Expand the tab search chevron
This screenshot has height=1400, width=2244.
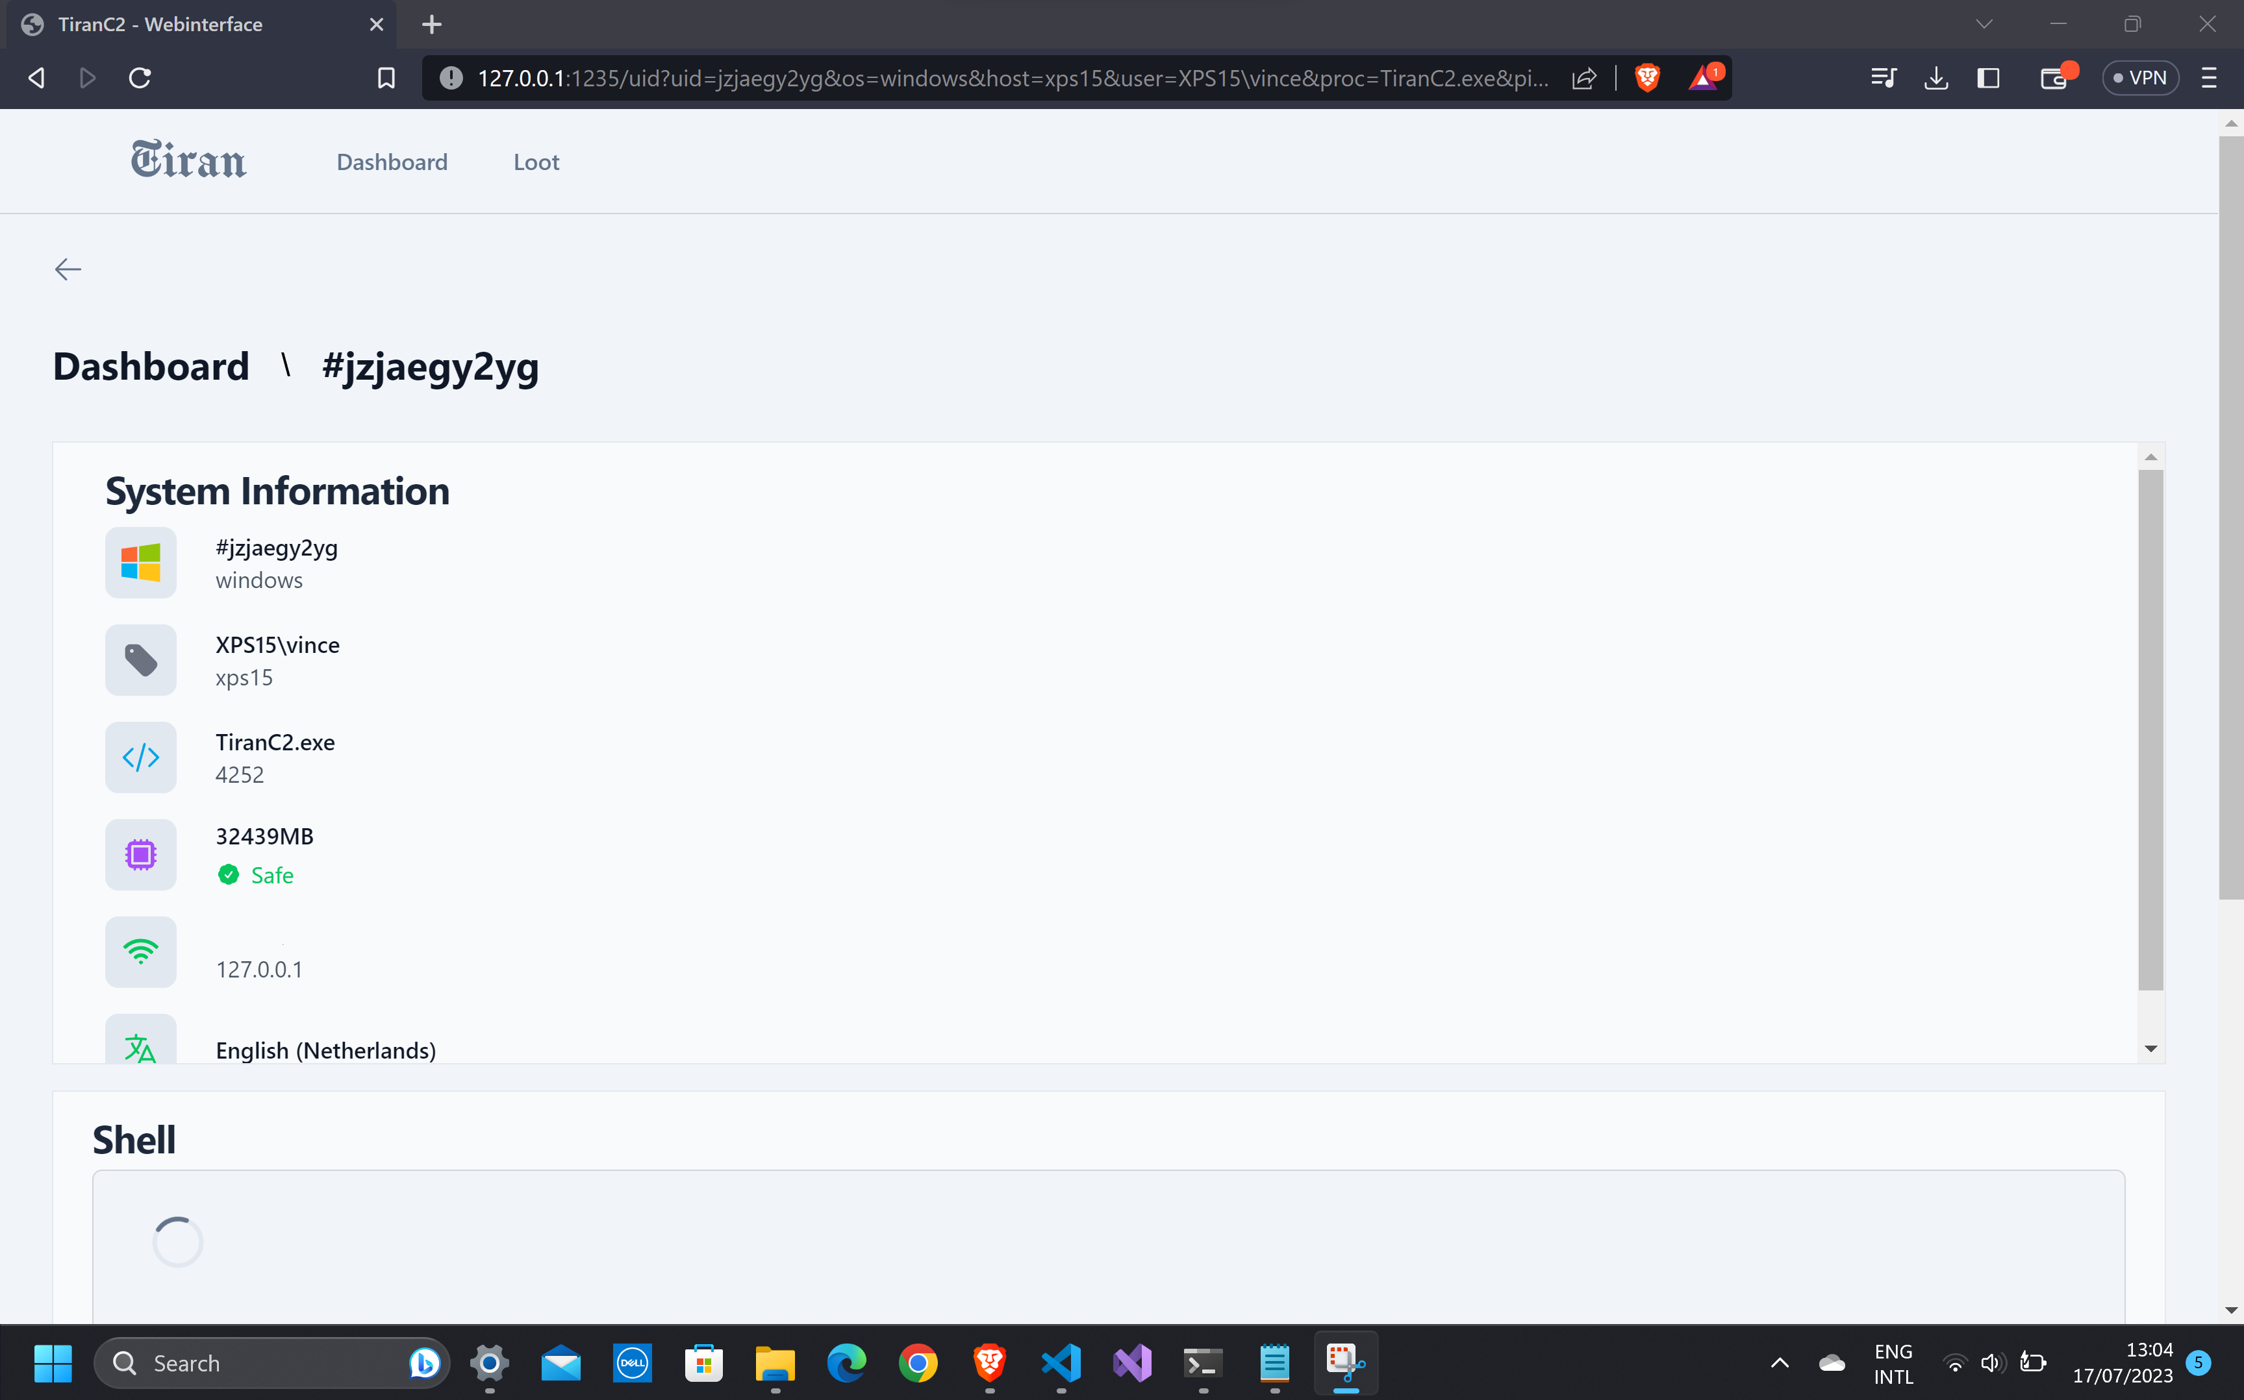pos(1984,24)
